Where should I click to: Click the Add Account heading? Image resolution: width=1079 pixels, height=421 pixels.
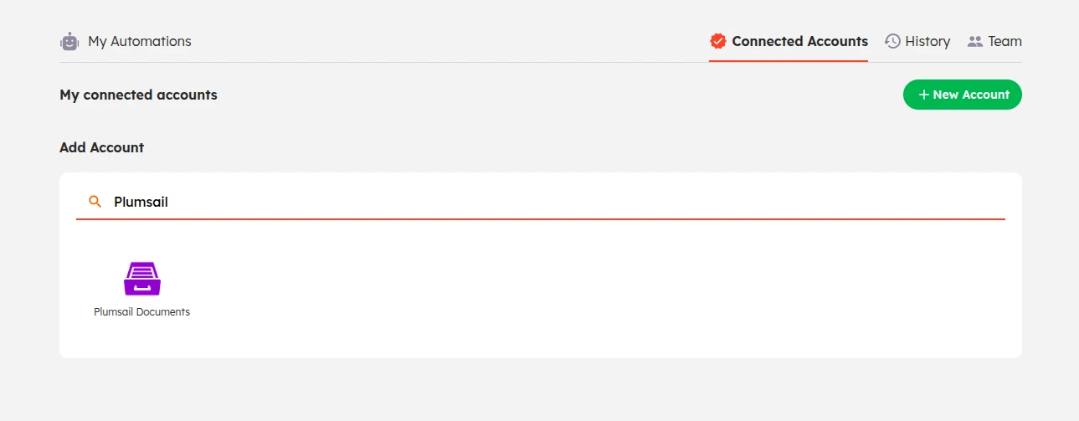[101, 147]
